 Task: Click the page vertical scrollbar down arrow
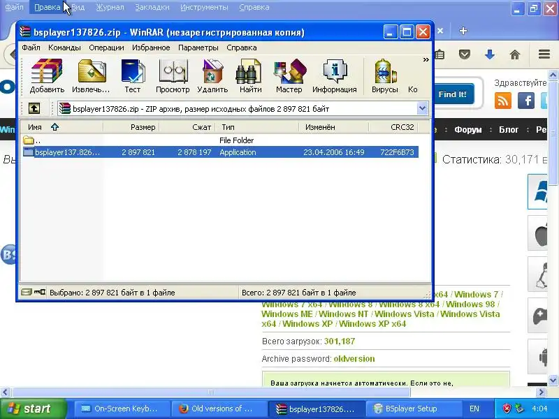553,380
